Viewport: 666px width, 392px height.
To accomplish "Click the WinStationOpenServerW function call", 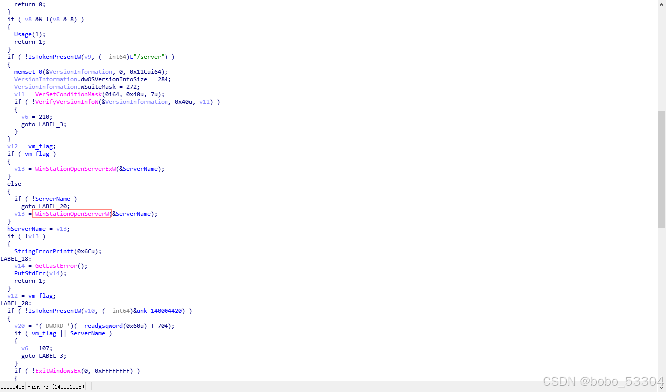I will pyautogui.click(x=72, y=214).
